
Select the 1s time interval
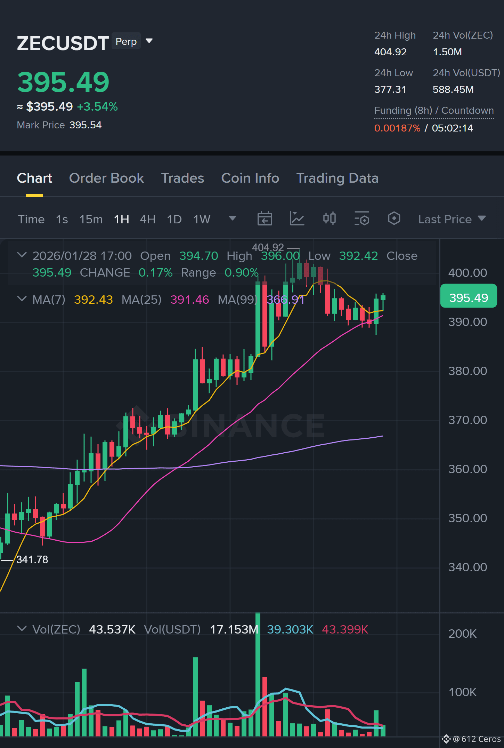pyautogui.click(x=62, y=219)
